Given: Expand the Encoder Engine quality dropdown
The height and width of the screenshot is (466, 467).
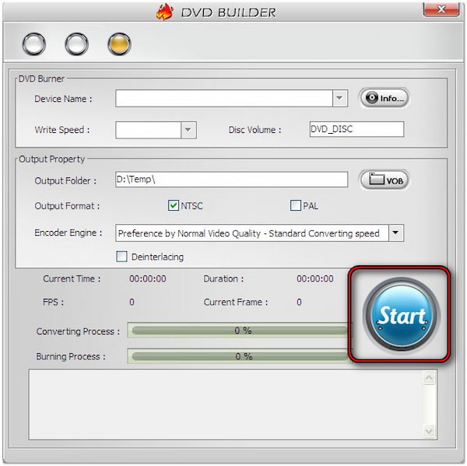Looking at the screenshot, I should (x=395, y=233).
